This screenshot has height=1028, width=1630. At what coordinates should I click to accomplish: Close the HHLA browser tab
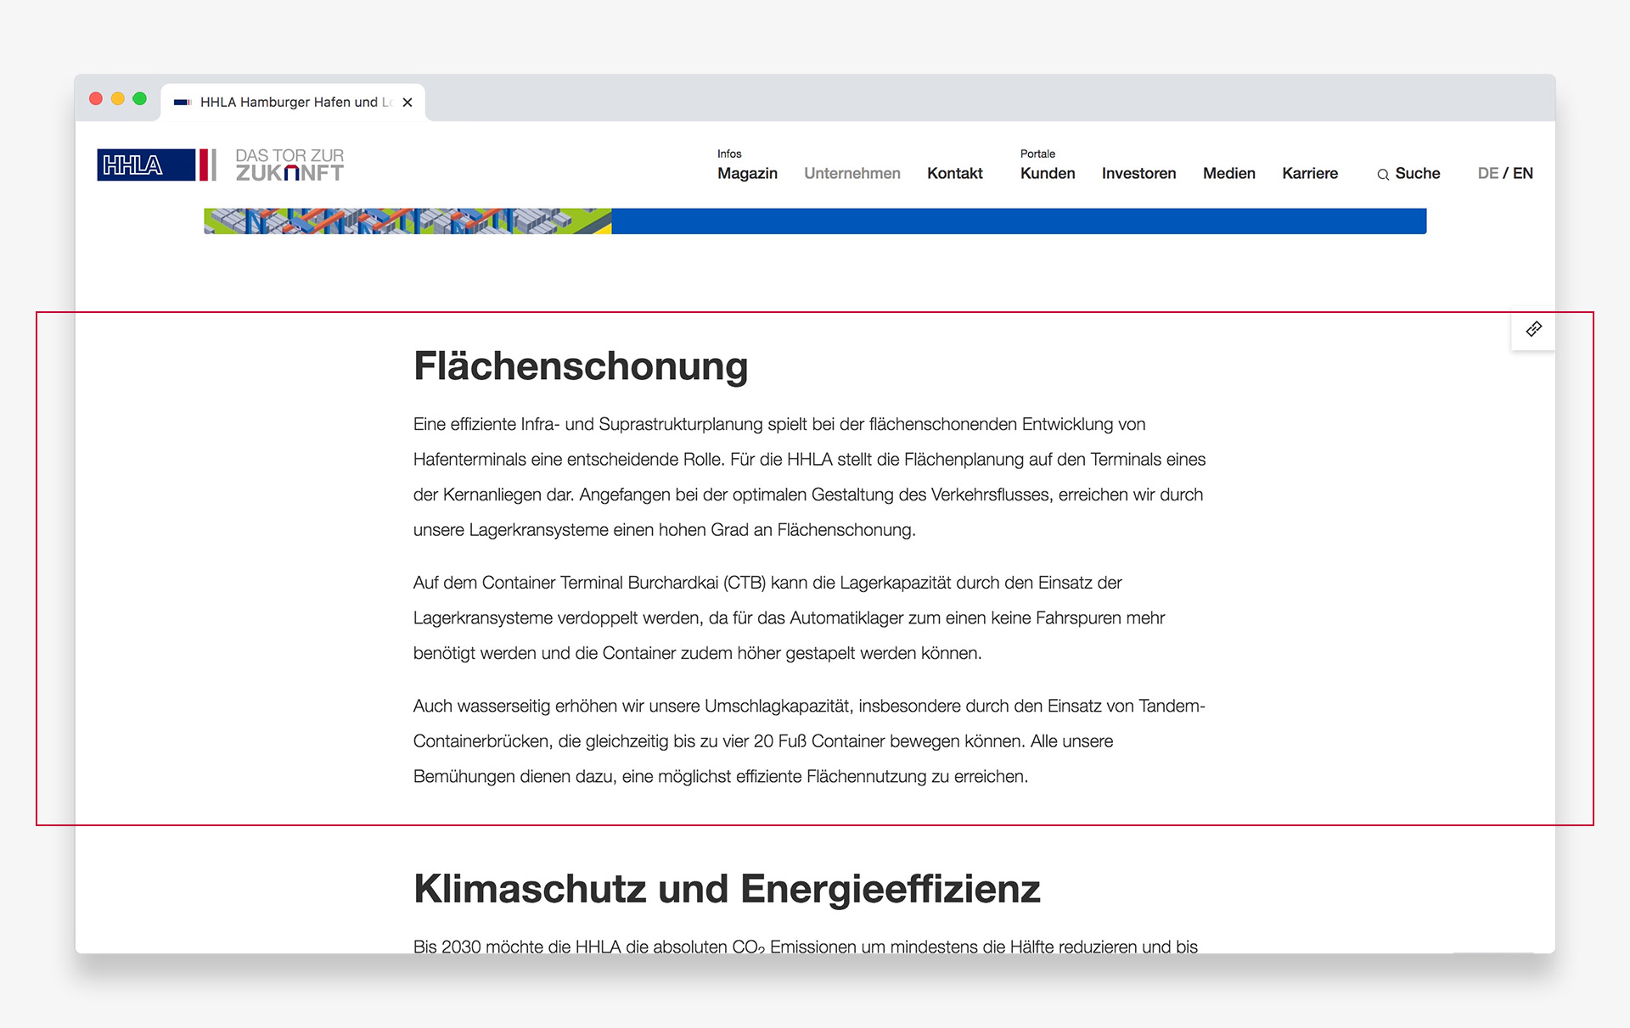tap(407, 102)
